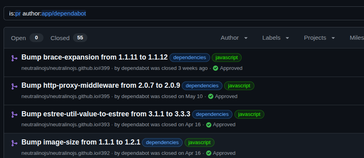Open Bump brace-expansion from 1.1.11 to 1.1.12
Screen dimensions: 364x158
pyautogui.click(x=94, y=57)
